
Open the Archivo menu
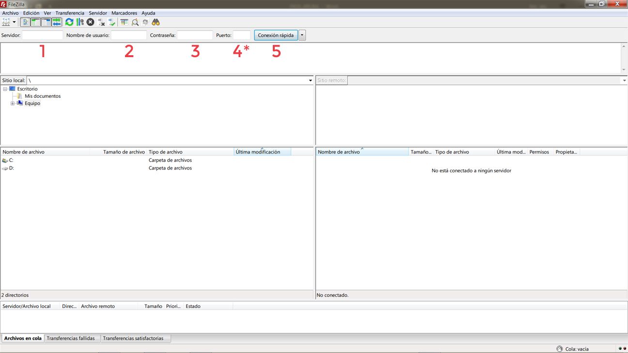[10, 13]
